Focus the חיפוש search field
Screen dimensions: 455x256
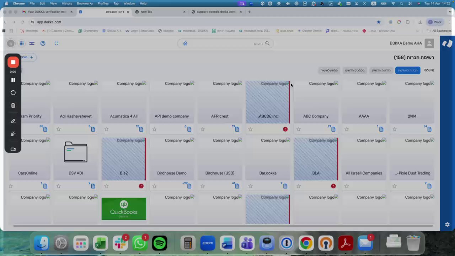point(226,43)
